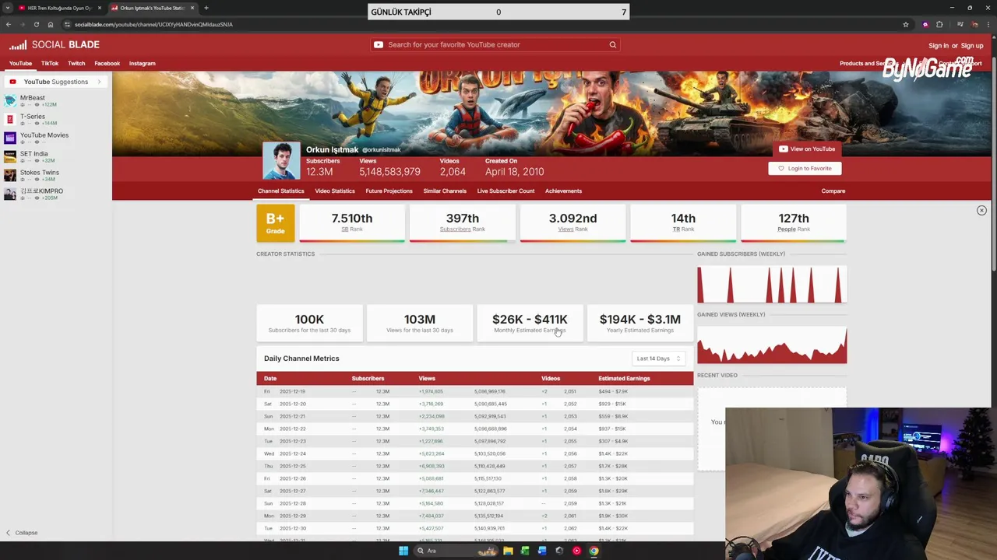The width and height of the screenshot is (997, 560).
Task: Focus the Social Blade creator search field
Action: [x=495, y=45]
